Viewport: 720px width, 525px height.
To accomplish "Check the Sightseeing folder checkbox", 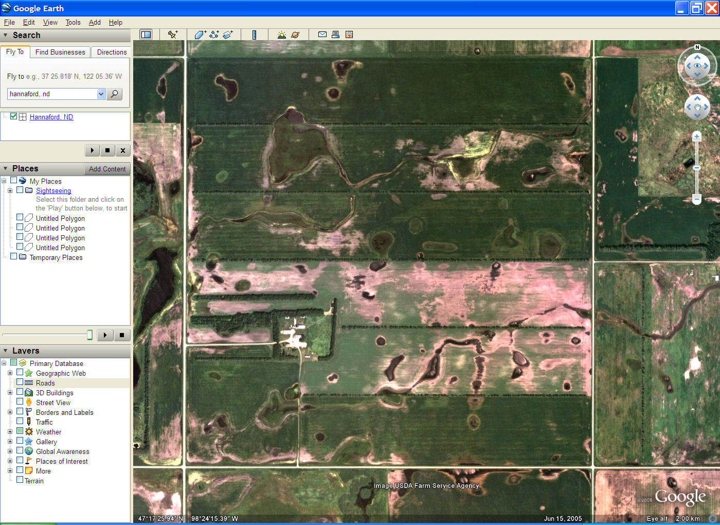I will (x=20, y=190).
